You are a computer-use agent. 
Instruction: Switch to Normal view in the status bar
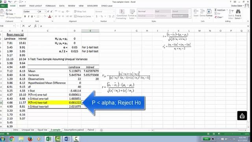(208, 134)
